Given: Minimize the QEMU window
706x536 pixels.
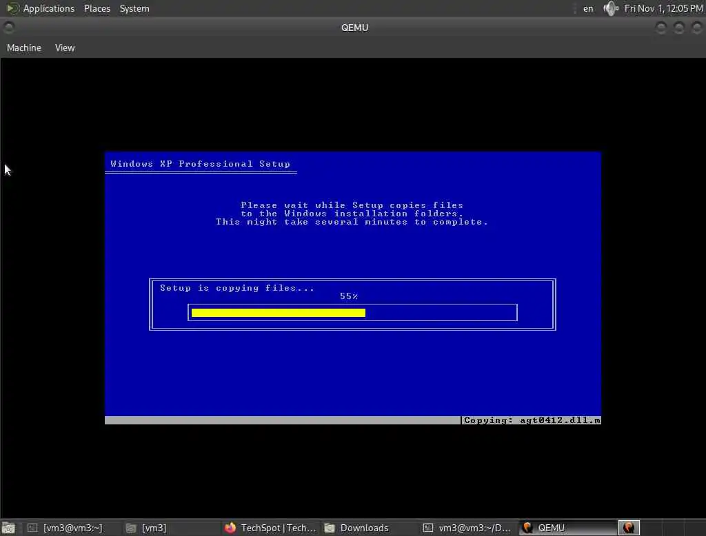Looking at the screenshot, I should (x=661, y=28).
